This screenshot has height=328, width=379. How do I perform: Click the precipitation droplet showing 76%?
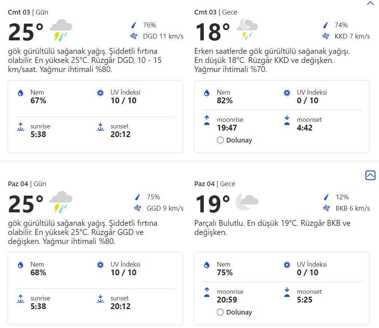(x=133, y=25)
